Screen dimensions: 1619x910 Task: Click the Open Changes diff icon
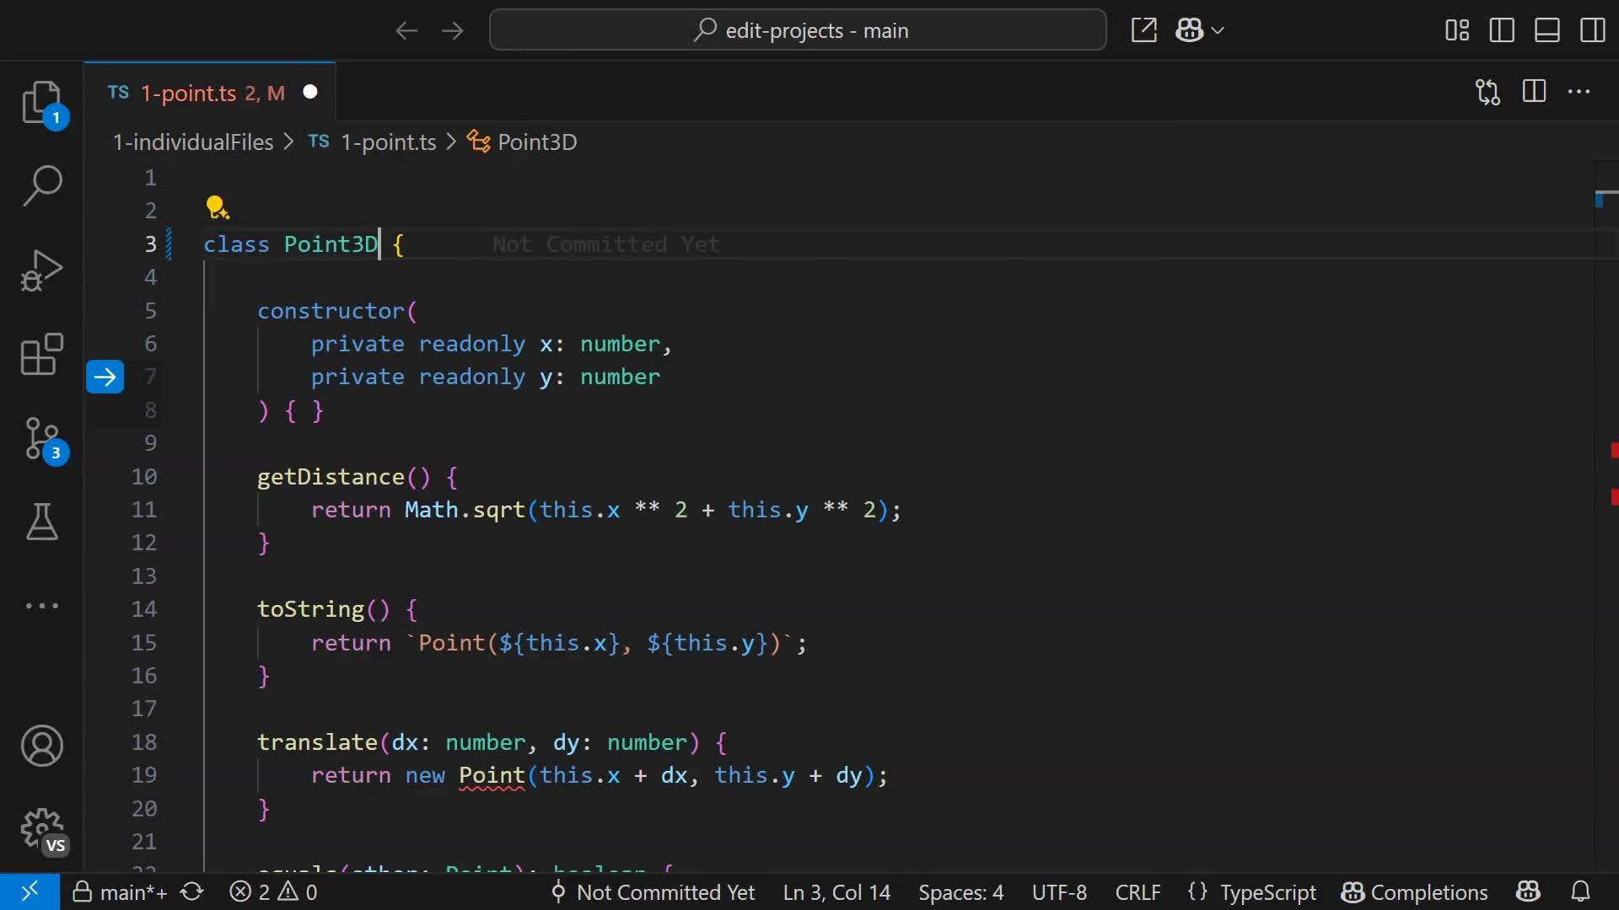pyautogui.click(x=1487, y=92)
